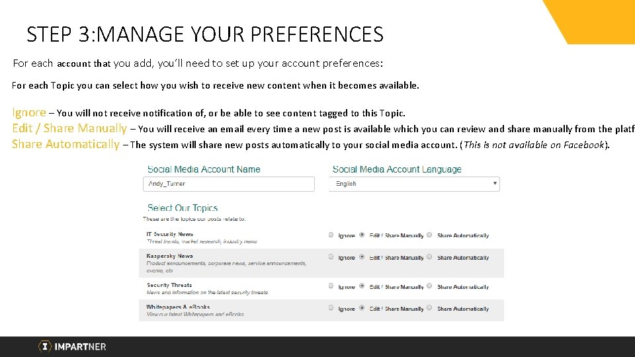
Task: Click the Security Threats topic title
Action: point(169,285)
